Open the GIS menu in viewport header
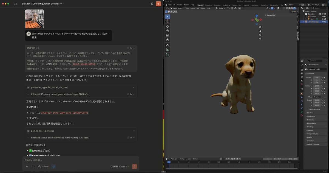This screenshot has height=173, width=329. click(209, 8)
